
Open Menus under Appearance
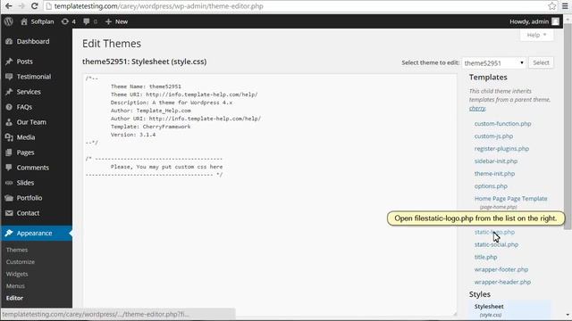pyautogui.click(x=15, y=285)
